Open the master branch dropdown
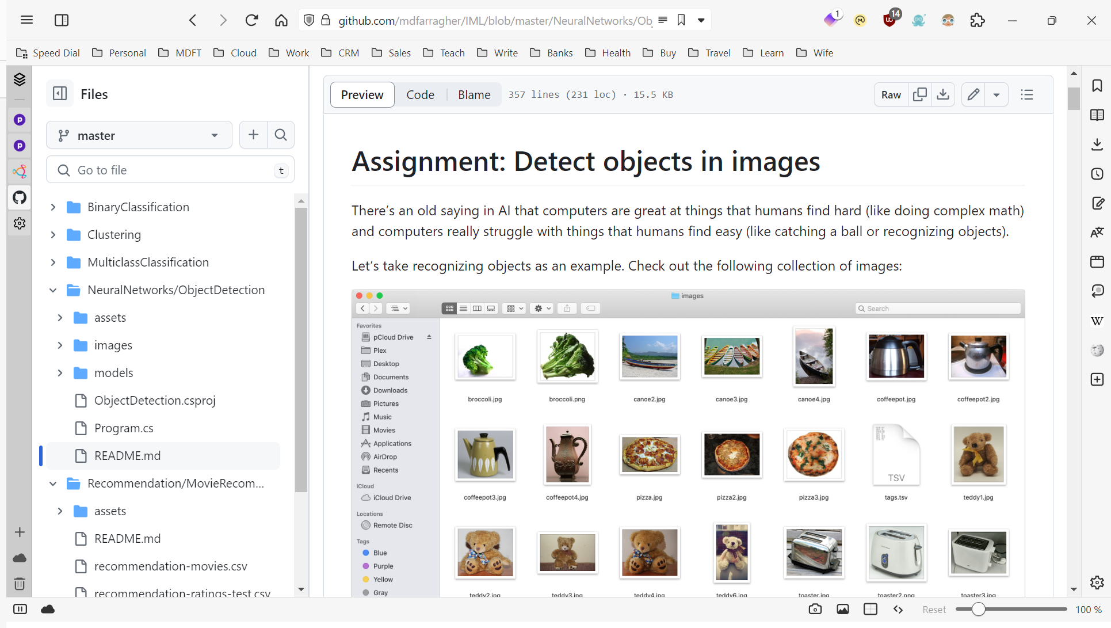 click(139, 135)
